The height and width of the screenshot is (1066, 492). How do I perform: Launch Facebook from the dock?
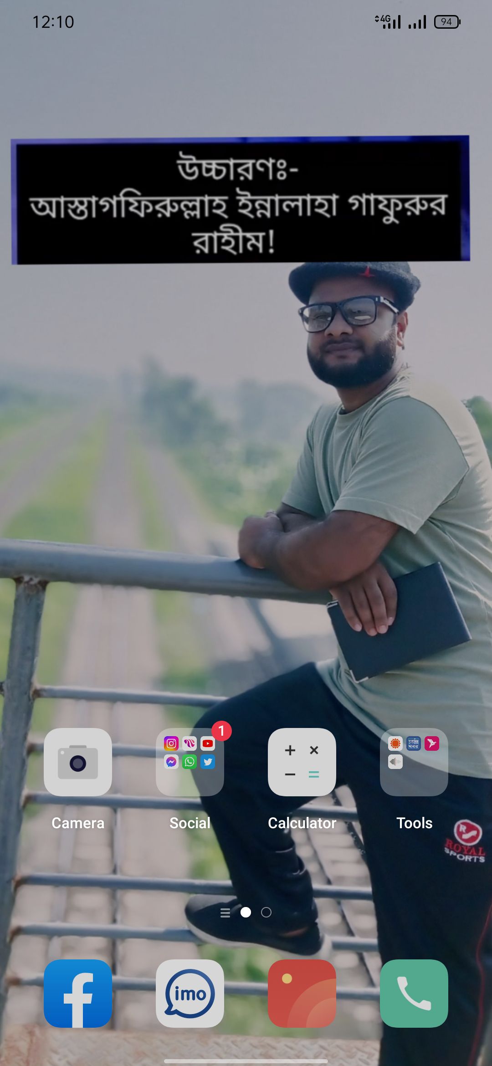[77, 993]
